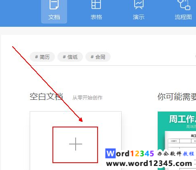The image size is (196, 170).
Task: Click the # 信纸 tag
Action: tap(70, 57)
